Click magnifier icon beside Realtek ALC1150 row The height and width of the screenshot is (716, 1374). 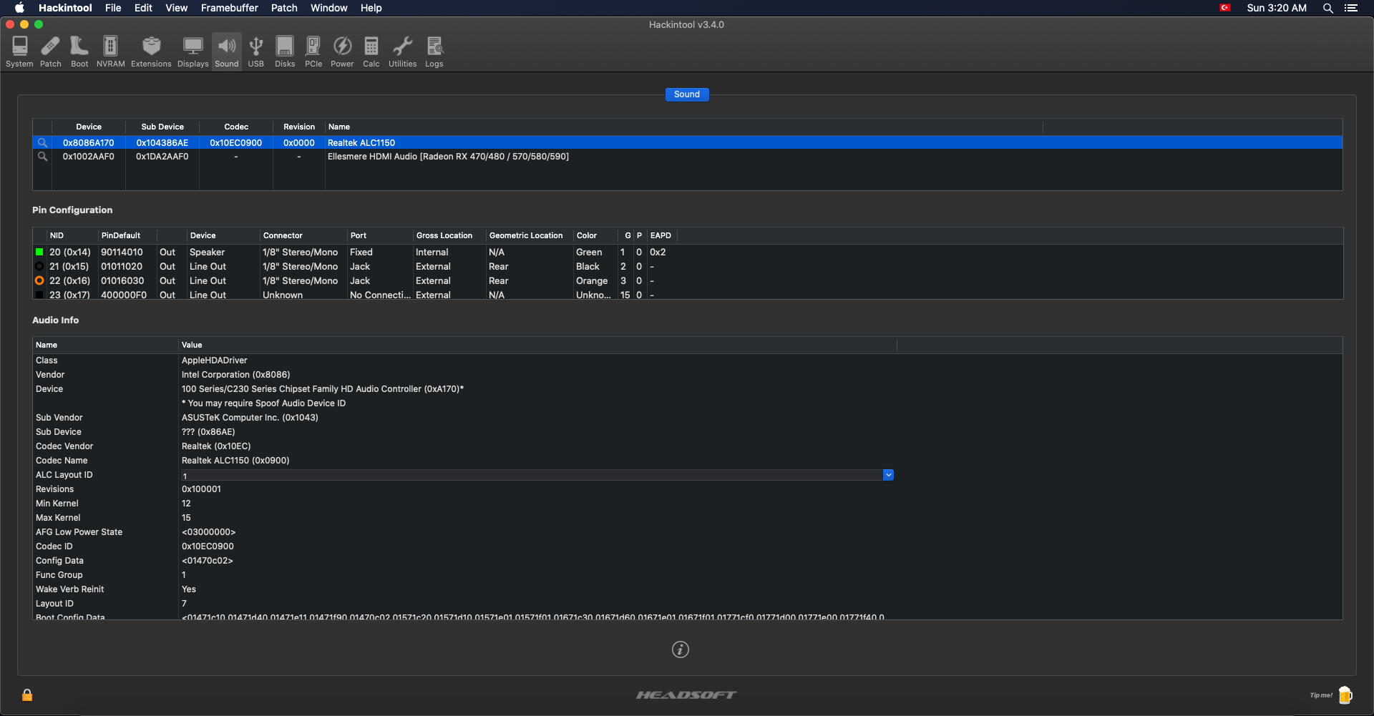coord(42,143)
